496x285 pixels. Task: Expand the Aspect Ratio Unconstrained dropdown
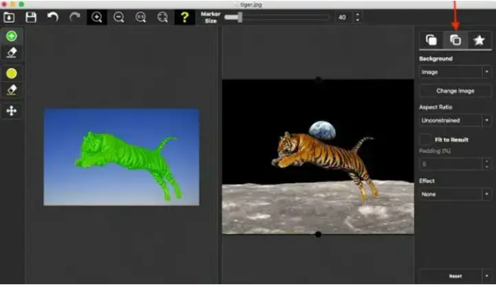coord(455,120)
